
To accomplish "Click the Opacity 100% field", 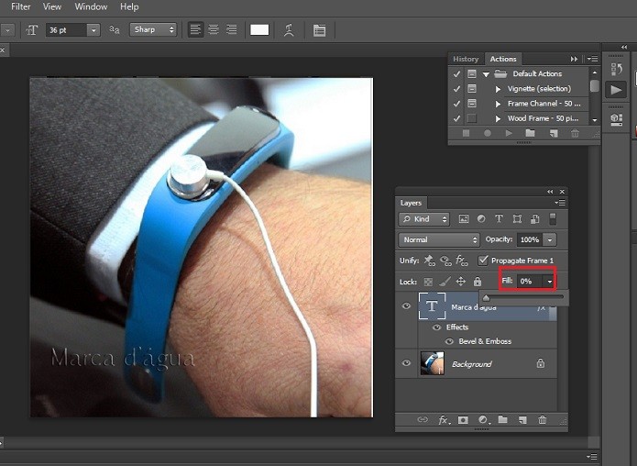I will click(x=530, y=240).
